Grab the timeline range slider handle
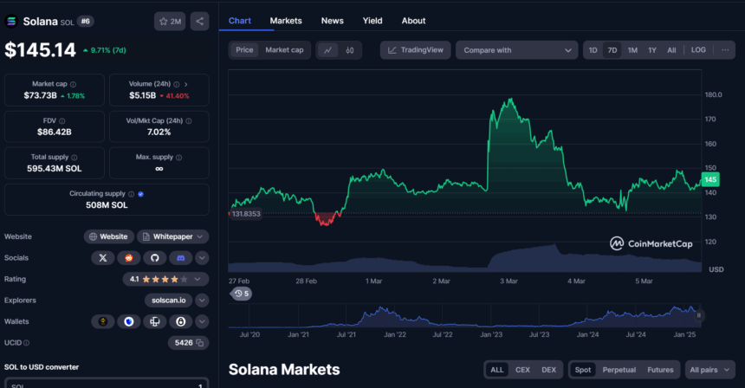 click(698, 315)
